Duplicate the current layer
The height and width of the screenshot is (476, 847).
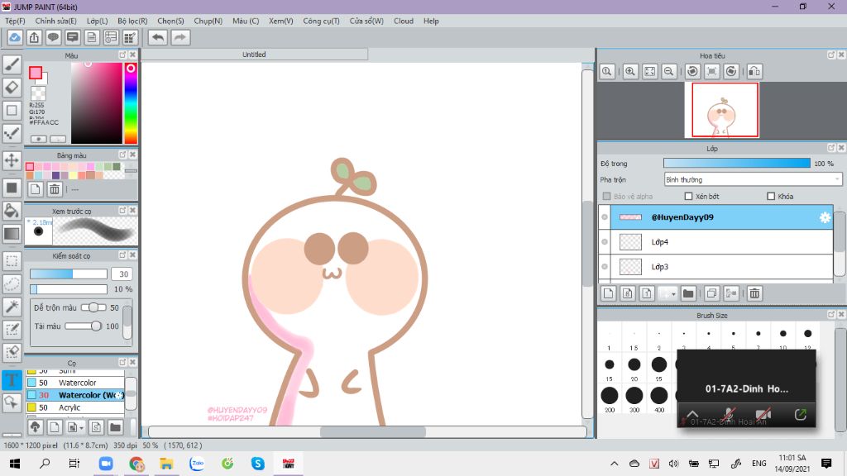coord(711,293)
